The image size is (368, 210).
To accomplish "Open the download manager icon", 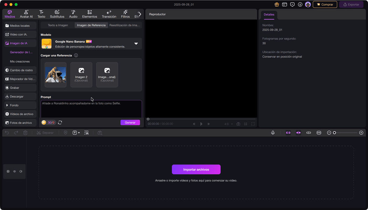I will 300,5.
